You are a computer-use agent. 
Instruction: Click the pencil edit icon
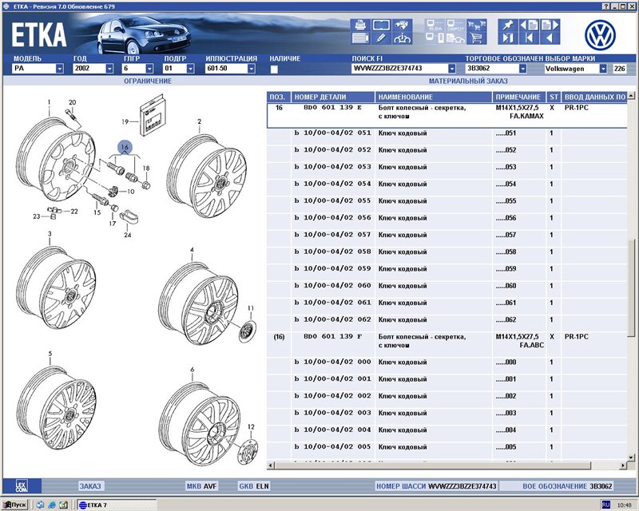coord(381,38)
